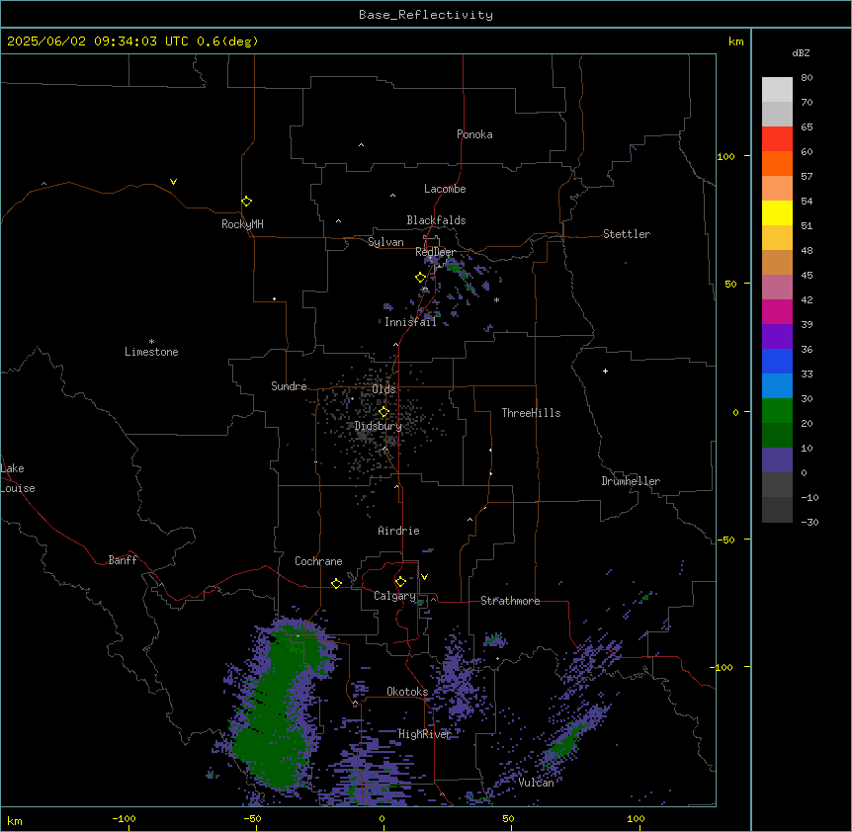This screenshot has height=832, width=852.
Task: Click the Sundre city label
Action: coord(289,386)
